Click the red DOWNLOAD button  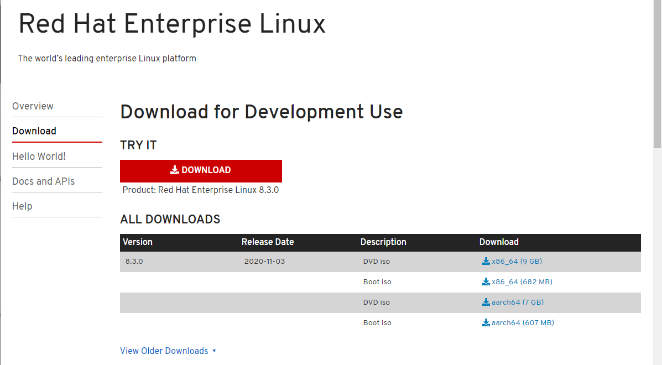click(x=201, y=171)
